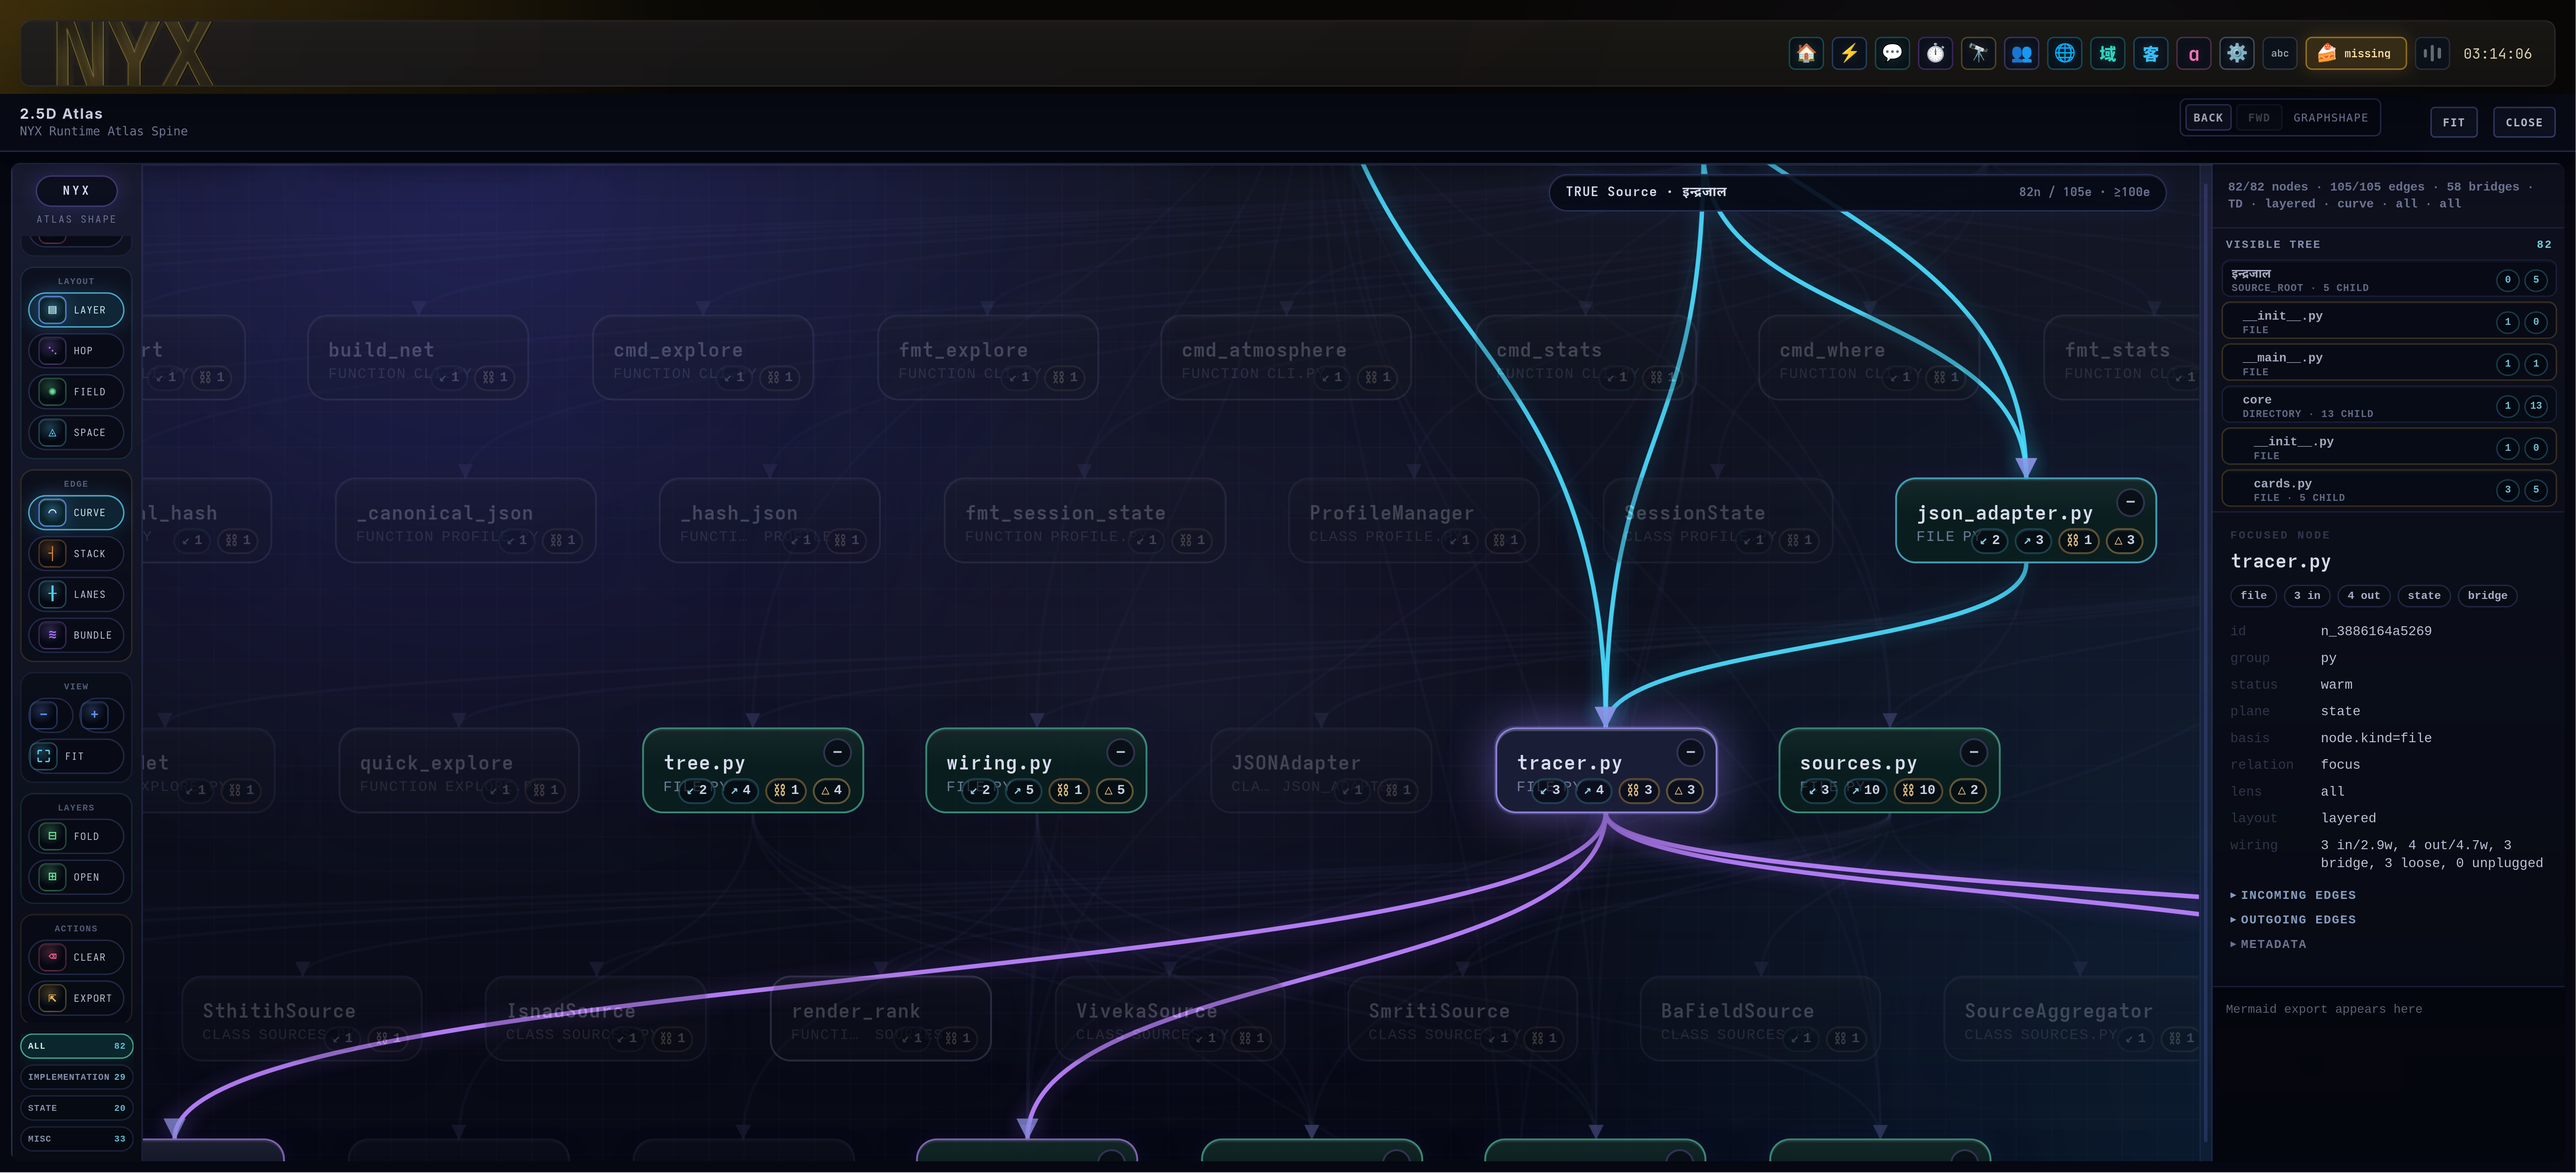The image size is (2576, 1173).
Task: Collapse the sources.py node
Action: tap(1973, 752)
